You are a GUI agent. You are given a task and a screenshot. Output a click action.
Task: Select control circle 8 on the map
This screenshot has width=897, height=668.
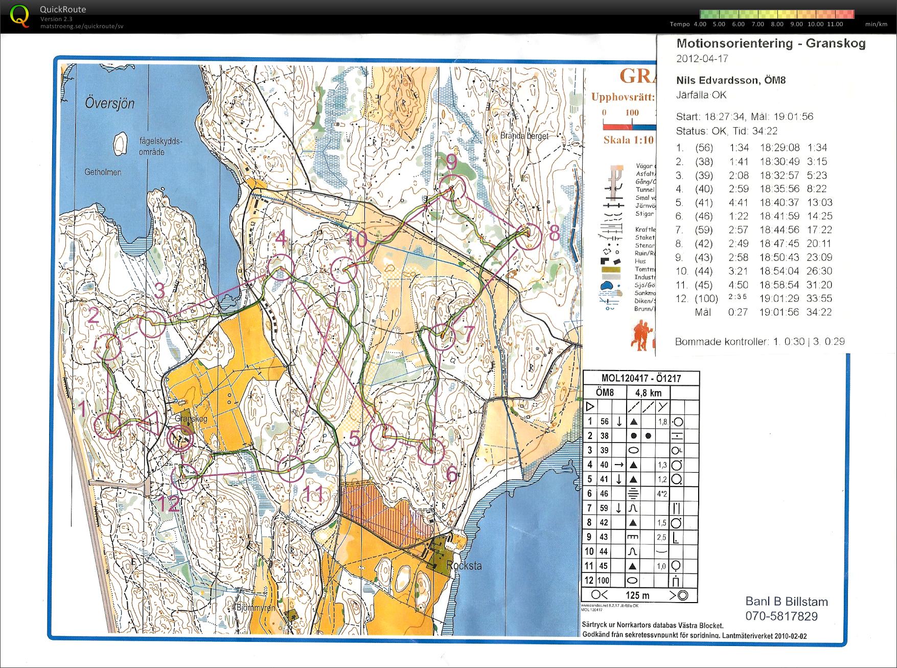tap(528, 236)
